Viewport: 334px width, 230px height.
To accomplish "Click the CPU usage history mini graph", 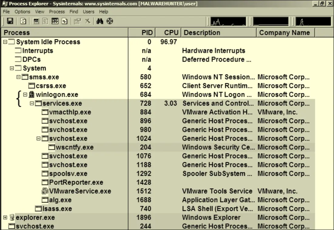I will click(228, 22).
